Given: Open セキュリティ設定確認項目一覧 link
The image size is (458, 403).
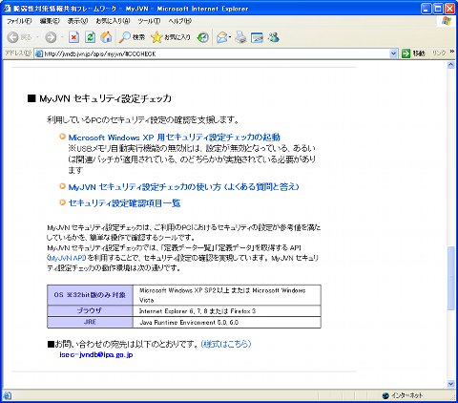Looking at the screenshot, I should point(124,203).
